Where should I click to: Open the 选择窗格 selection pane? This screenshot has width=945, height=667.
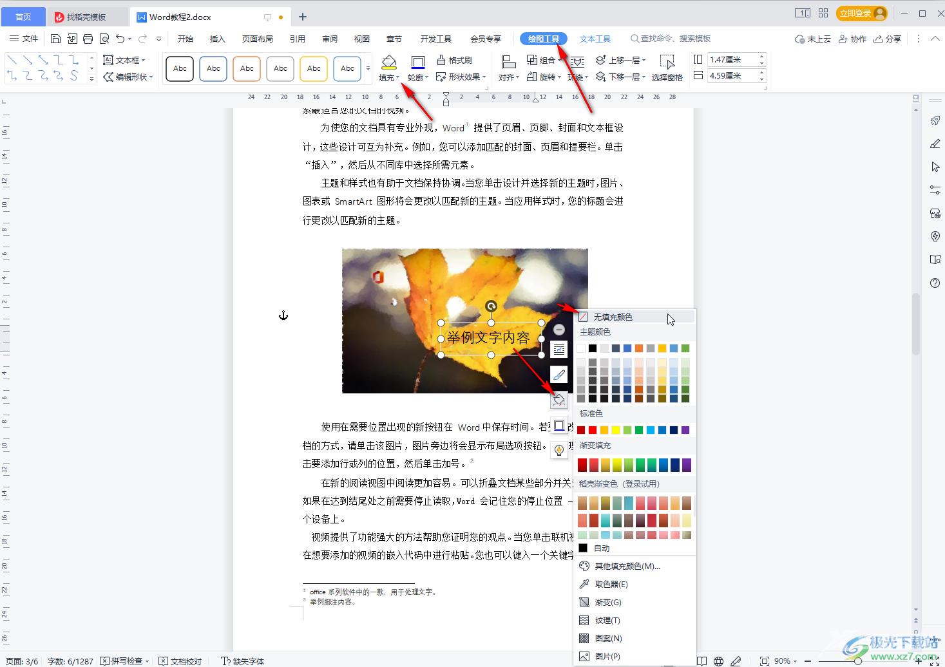[x=667, y=68]
